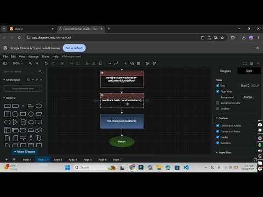Select the triangle shape in General palette
The image size is (263, 197).
point(15,122)
